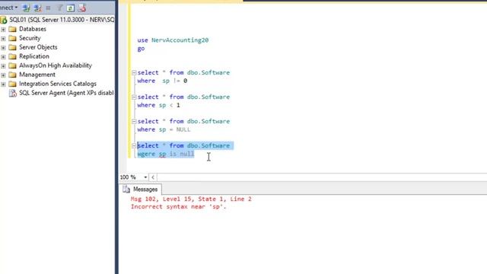This screenshot has height=274, width=487.
Task: Click the AlwaysOn High Availability folder icon
Action: [12, 65]
